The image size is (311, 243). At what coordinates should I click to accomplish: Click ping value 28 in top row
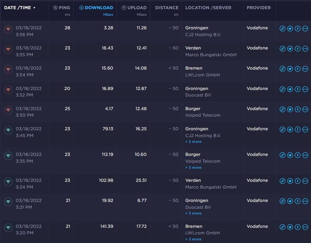coord(68,28)
